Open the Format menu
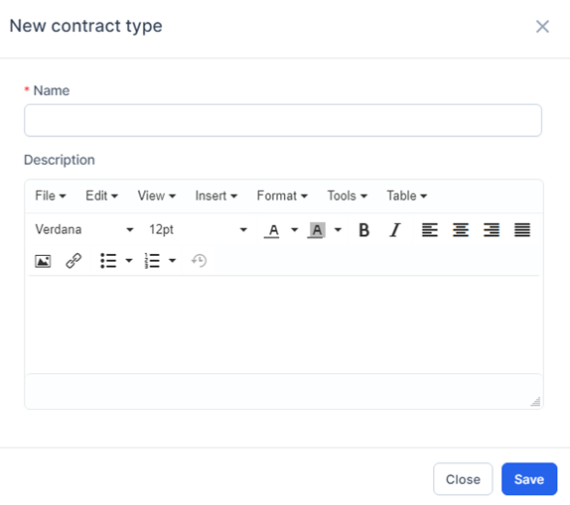 [x=282, y=195]
